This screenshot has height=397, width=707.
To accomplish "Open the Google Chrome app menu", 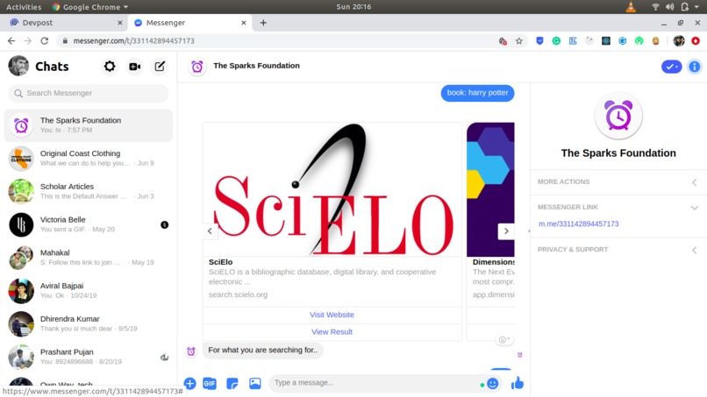I will tap(90, 7).
